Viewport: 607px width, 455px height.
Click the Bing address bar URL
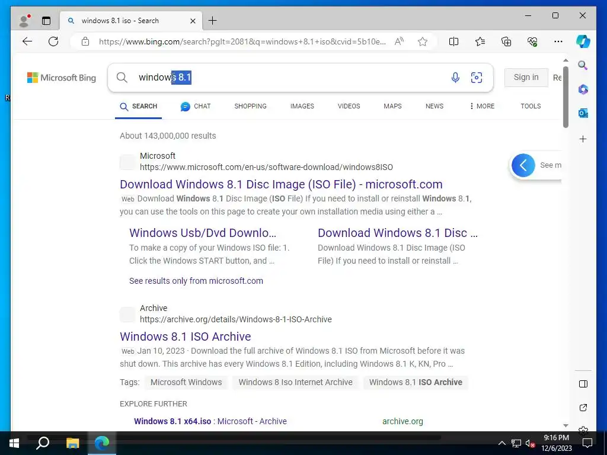coord(242,42)
